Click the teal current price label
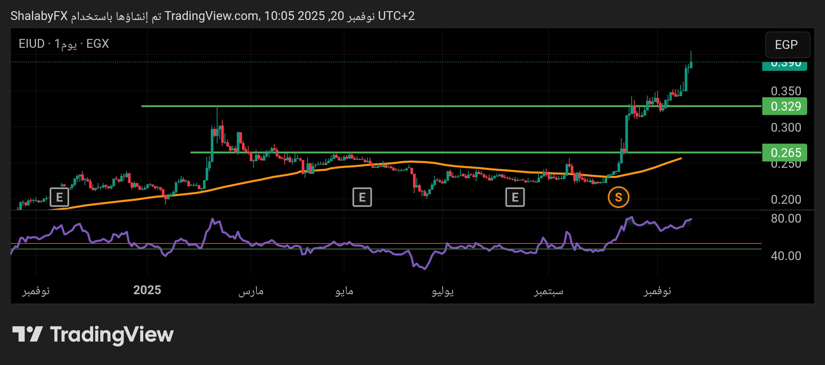This screenshot has width=825, height=365. (785, 65)
